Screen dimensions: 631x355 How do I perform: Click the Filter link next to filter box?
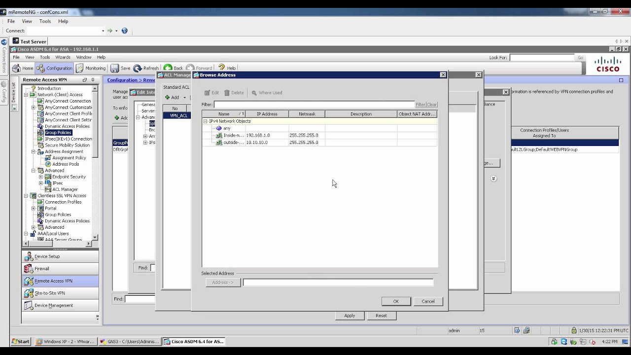(x=420, y=105)
